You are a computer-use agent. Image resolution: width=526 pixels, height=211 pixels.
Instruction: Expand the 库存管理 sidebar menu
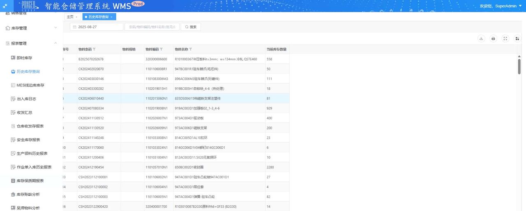[x=31, y=28]
